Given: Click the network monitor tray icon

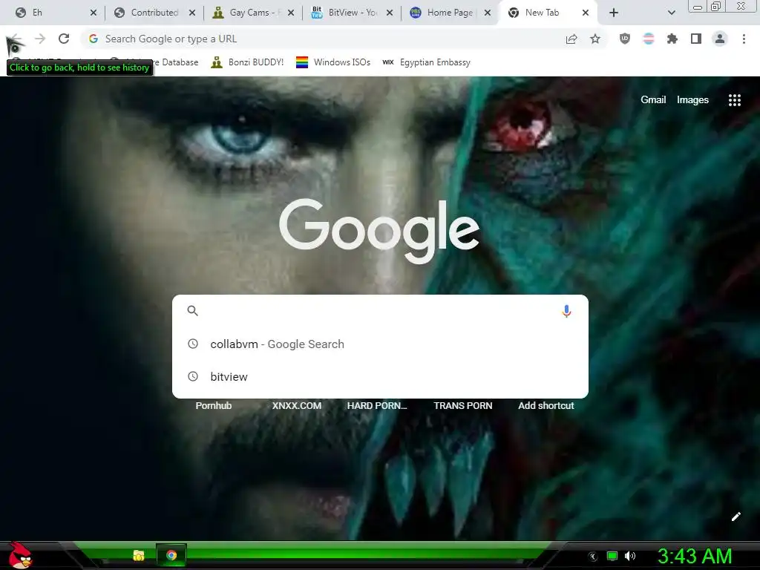Looking at the screenshot, I should [612, 556].
